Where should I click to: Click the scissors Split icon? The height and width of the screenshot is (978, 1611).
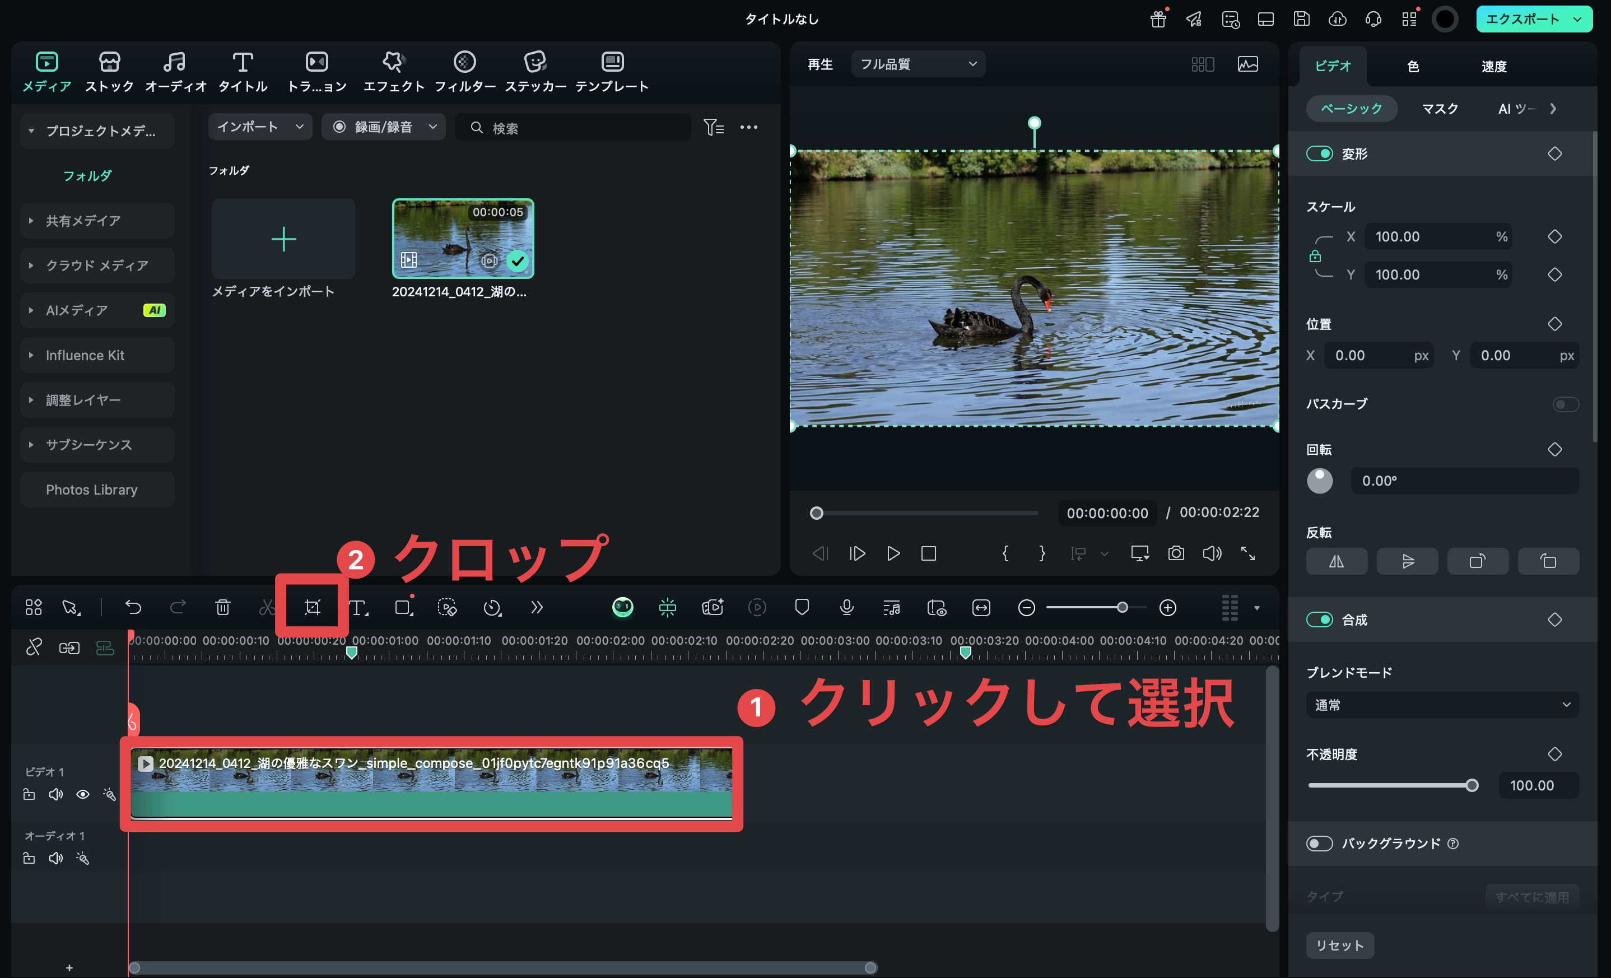267,607
